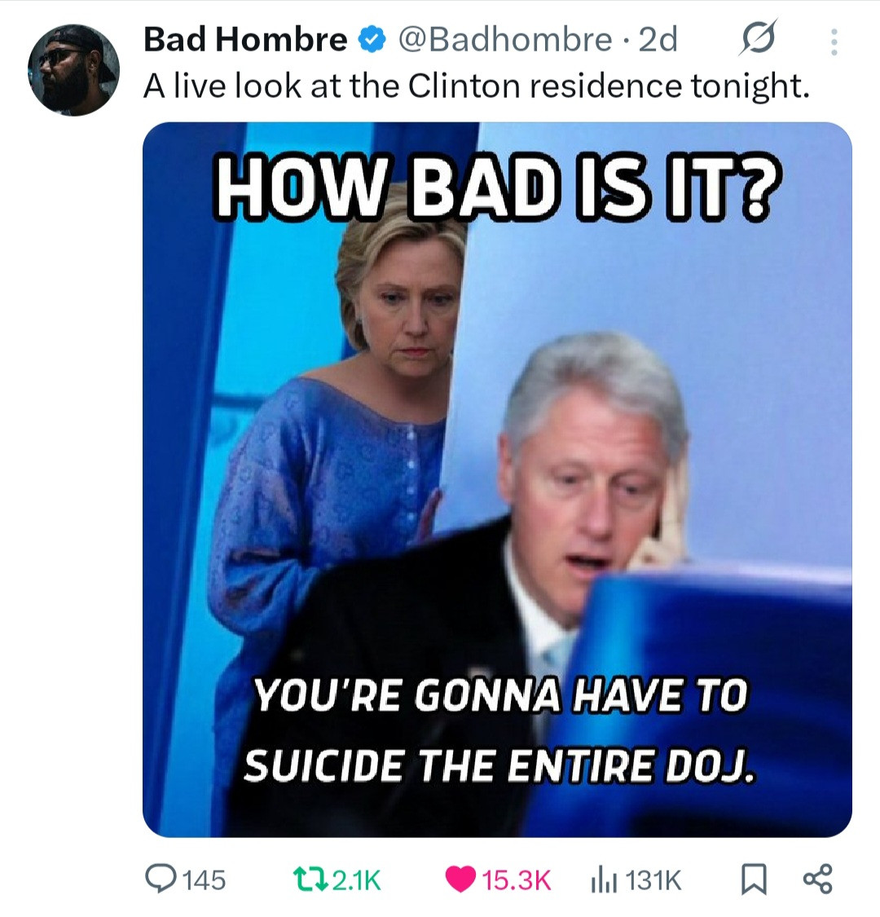
Task: Click the slashed-circle Grok icon
Action: pyautogui.click(x=759, y=38)
